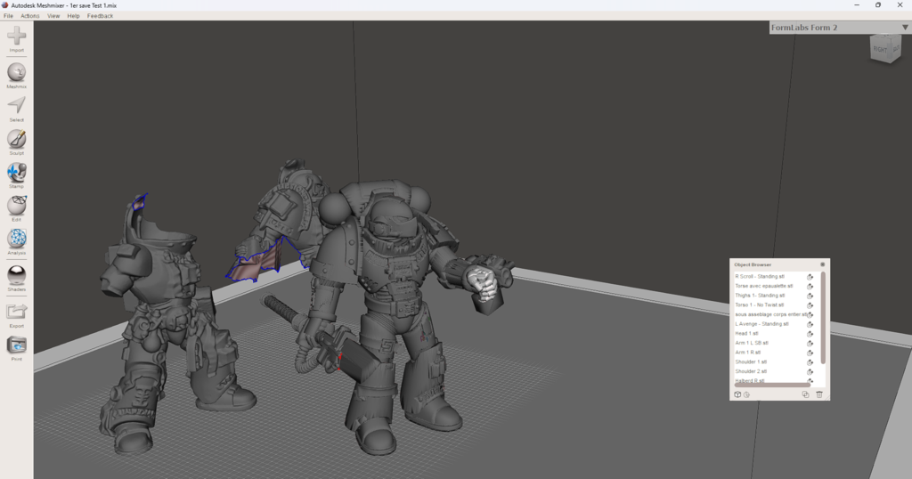Open the Feedback menu
Viewport: 912px width, 479px height.
point(100,16)
